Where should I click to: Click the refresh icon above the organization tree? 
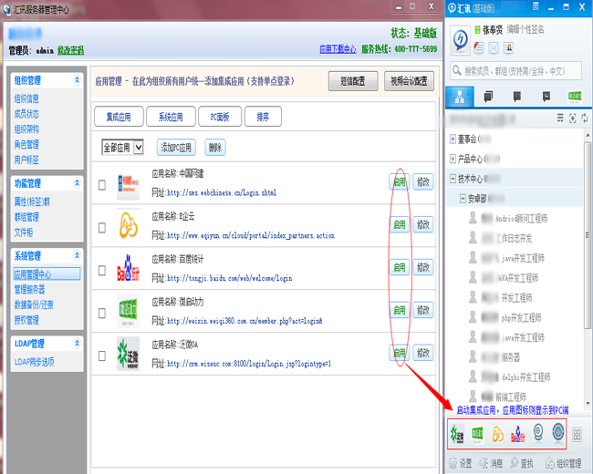585,118
